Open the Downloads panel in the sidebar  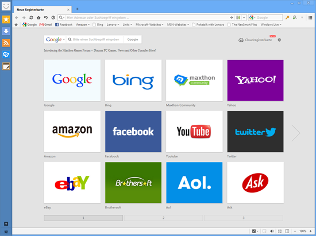[6, 31]
